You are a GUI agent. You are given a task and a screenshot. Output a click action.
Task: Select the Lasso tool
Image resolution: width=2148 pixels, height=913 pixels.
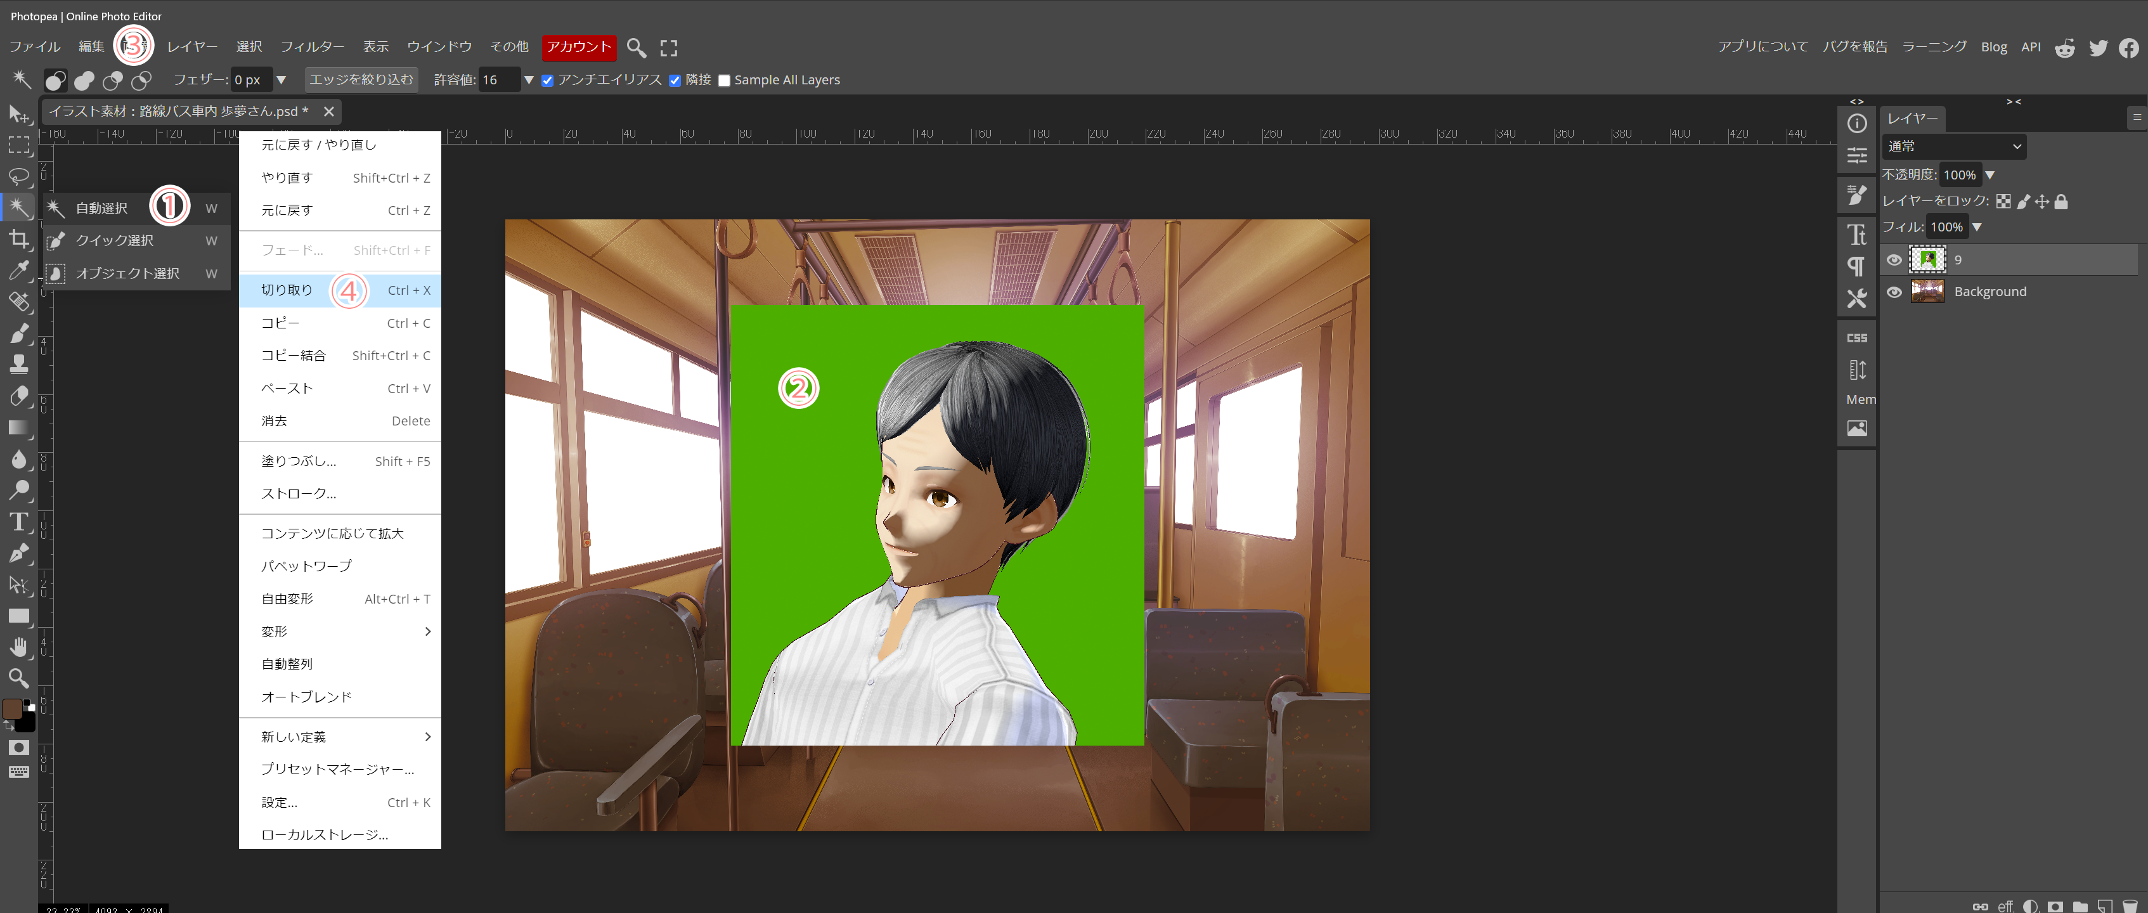(x=18, y=177)
